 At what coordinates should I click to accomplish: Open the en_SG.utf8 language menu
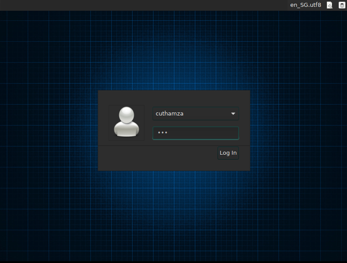tap(305, 5)
